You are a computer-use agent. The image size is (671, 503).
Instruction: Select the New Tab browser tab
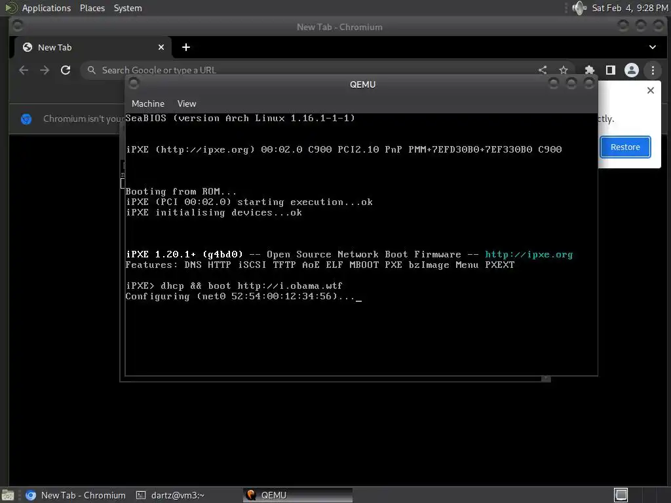pos(93,47)
